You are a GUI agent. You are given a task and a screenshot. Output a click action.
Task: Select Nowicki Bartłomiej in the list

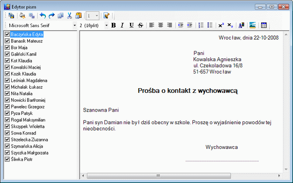click(x=28, y=100)
